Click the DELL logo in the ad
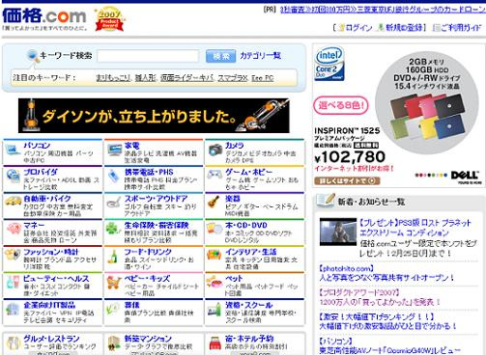Image resolution: width=486 pixels, height=355 pixels. (x=465, y=176)
